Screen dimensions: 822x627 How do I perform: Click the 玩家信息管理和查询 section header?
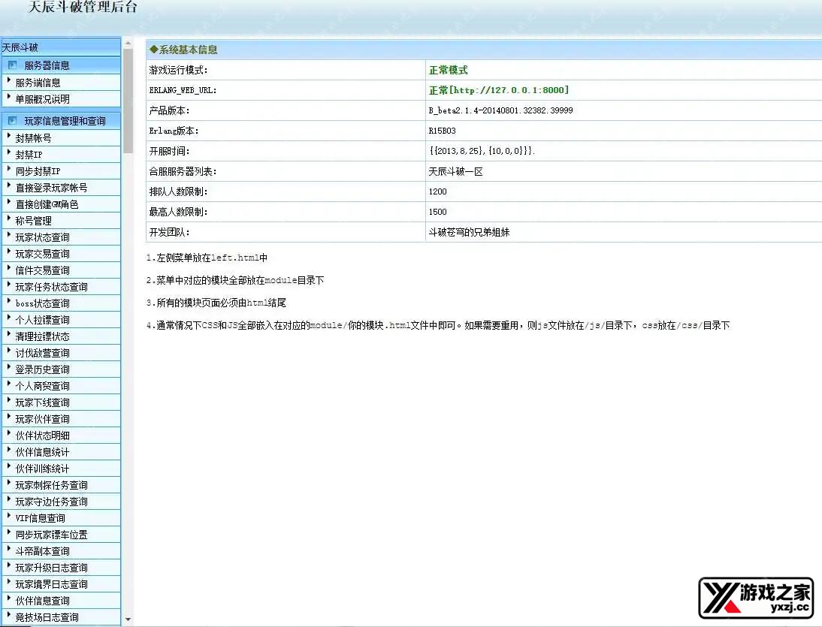61,121
